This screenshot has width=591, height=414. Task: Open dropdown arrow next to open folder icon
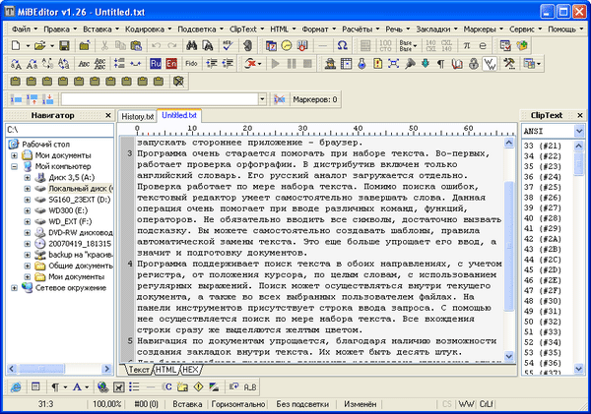[x=52, y=46]
